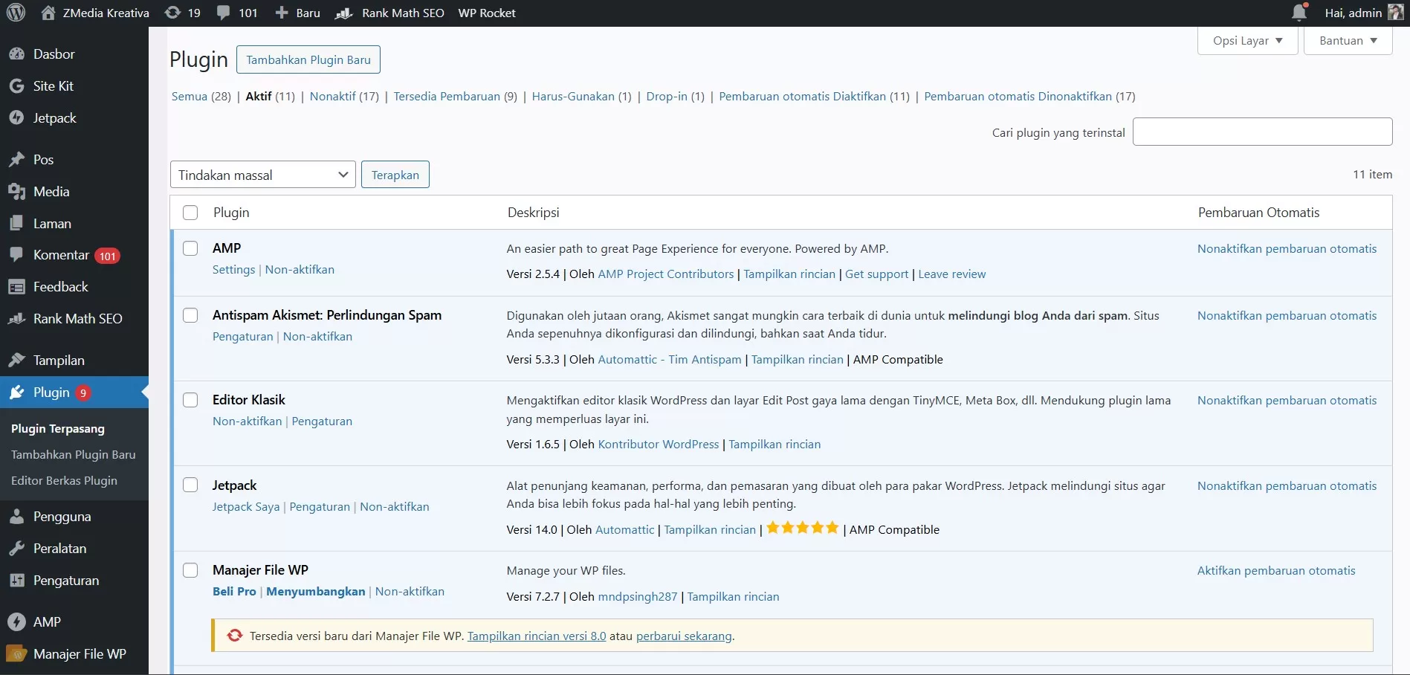
Task: Click Jetpack Saya link
Action: (246, 507)
